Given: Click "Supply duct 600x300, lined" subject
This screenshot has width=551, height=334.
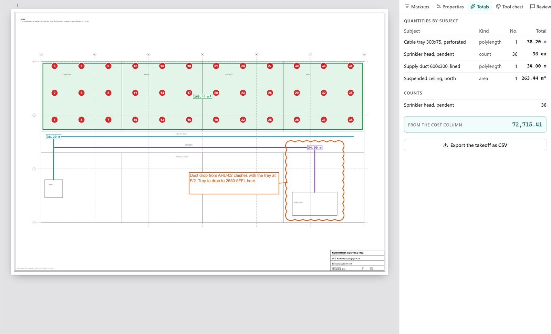Looking at the screenshot, I should (x=432, y=66).
